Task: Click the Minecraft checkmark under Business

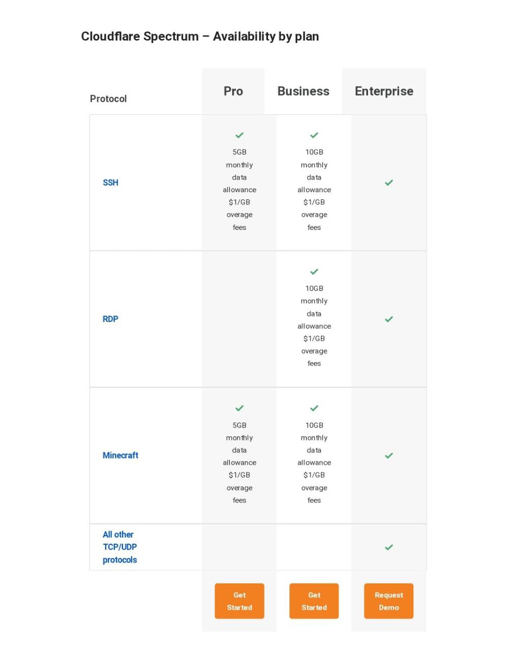Action: (x=314, y=408)
